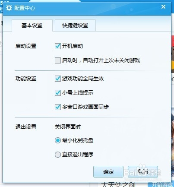Confirm settings with the 确定 button

tap(108, 171)
